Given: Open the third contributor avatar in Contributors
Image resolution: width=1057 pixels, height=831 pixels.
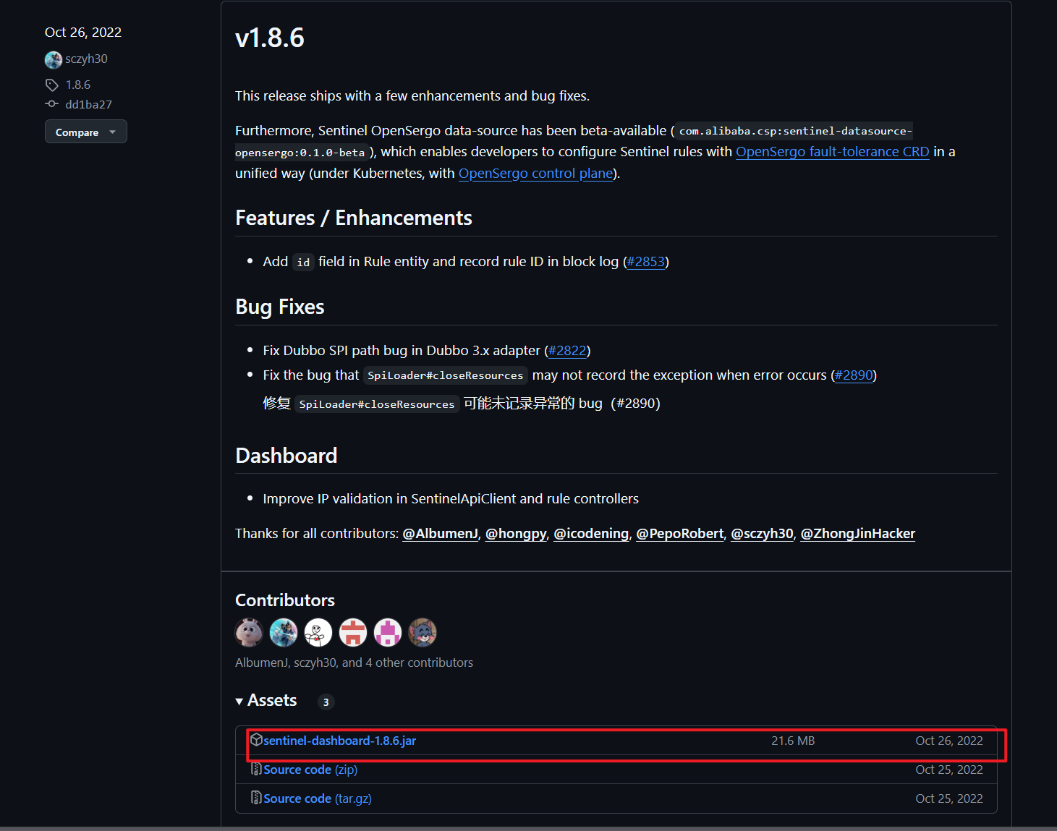Looking at the screenshot, I should pyautogui.click(x=318, y=632).
